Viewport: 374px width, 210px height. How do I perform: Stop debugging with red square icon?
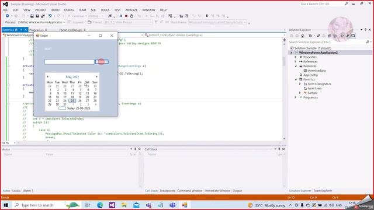(126, 16)
